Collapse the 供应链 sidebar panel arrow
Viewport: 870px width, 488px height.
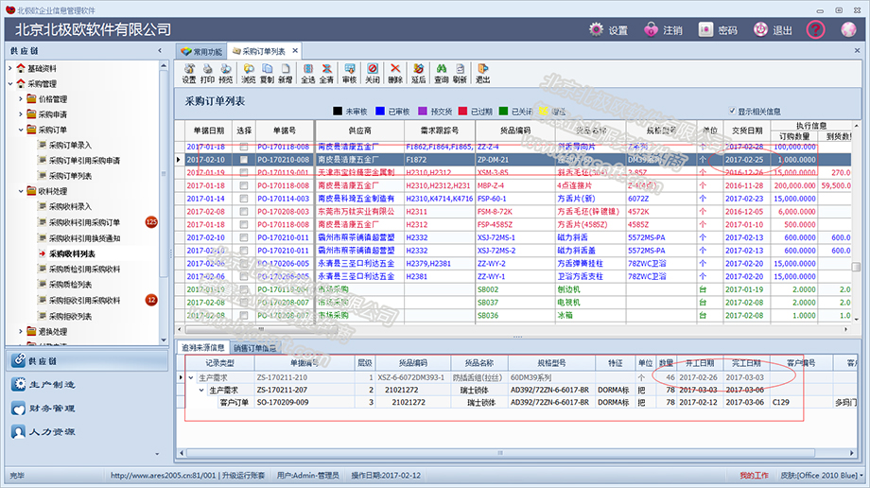tap(160, 50)
